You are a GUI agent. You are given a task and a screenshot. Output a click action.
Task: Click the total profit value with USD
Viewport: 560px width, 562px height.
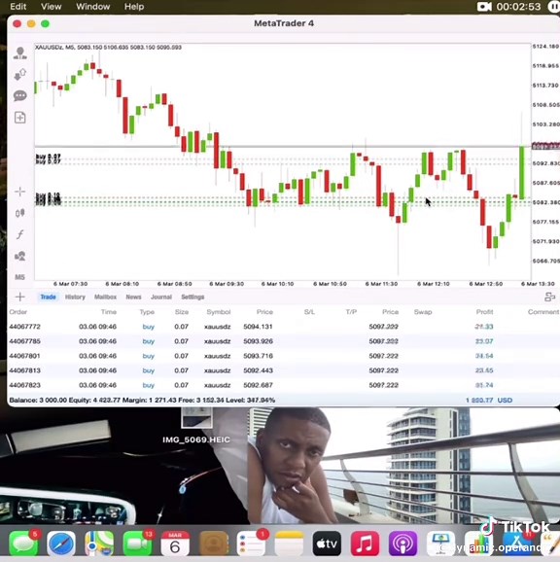[x=489, y=400]
